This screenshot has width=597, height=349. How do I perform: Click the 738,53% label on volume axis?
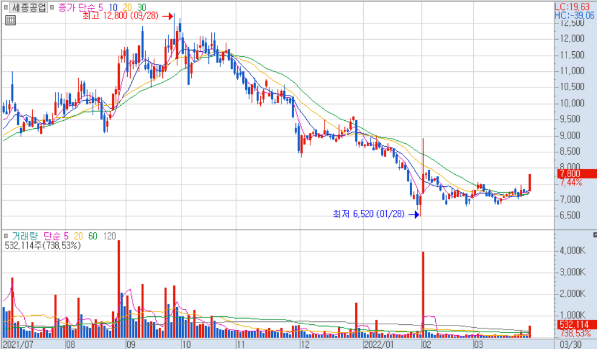[575, 333]
